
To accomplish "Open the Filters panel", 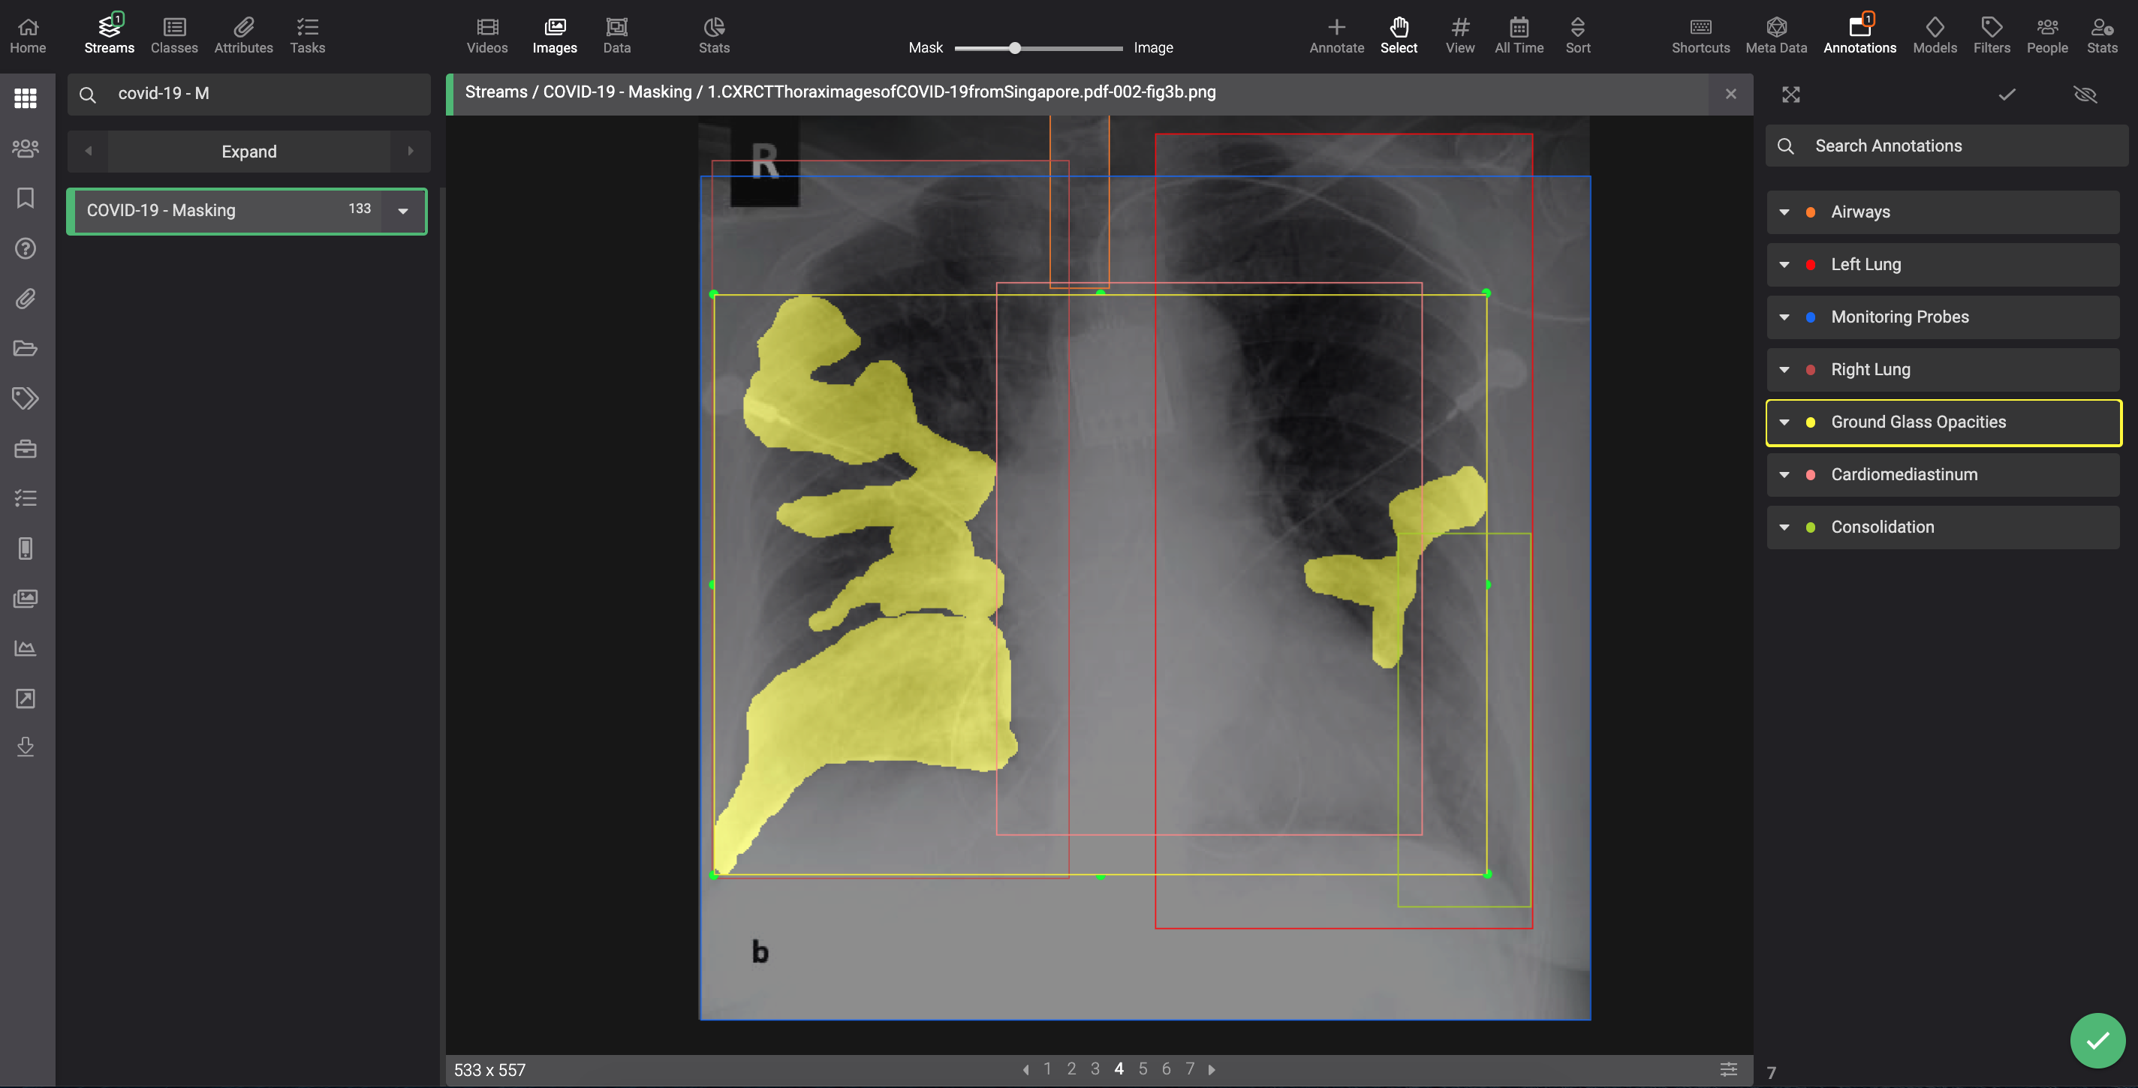I will point(1991,36).
